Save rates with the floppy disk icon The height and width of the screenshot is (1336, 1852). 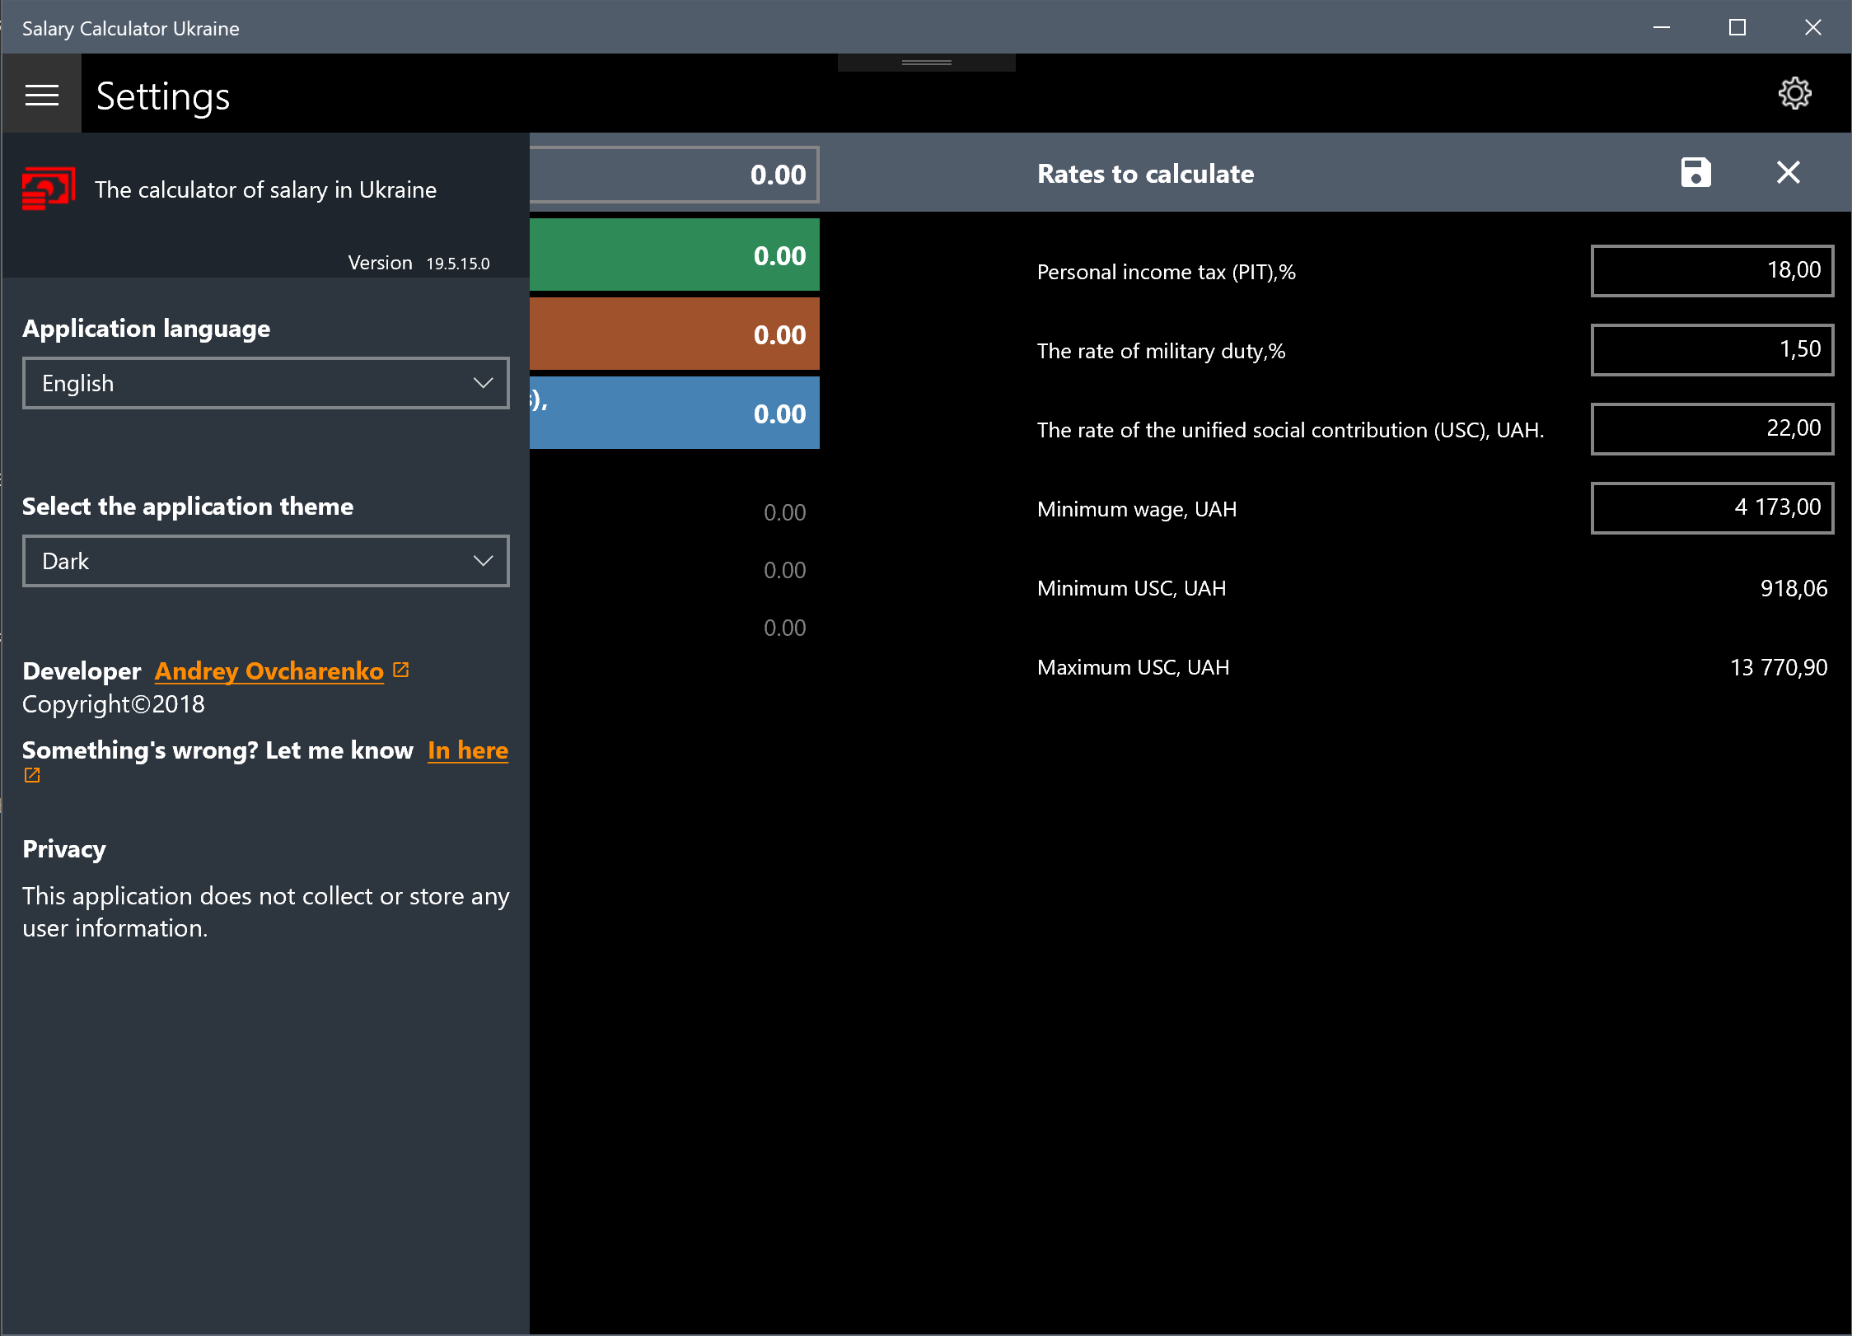(x=1695, y=173)
